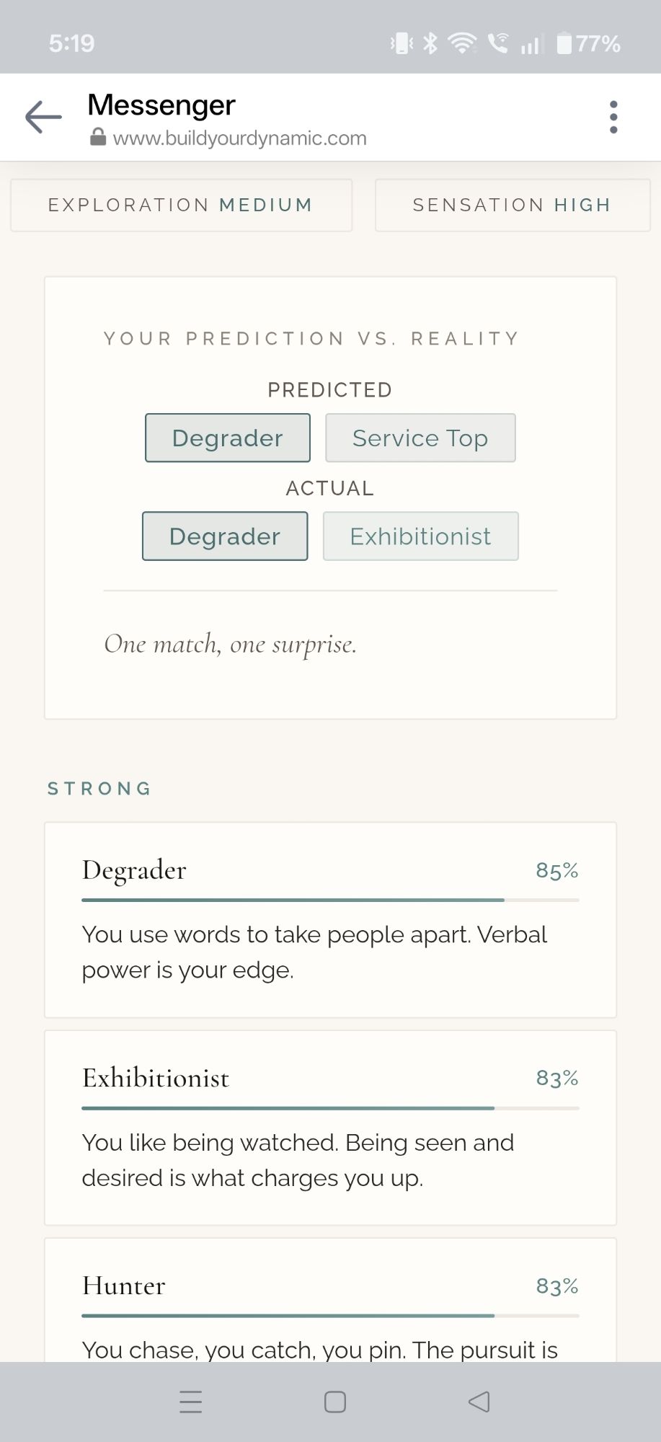Tap the lock icon beside the URL

tap(98, 138)
